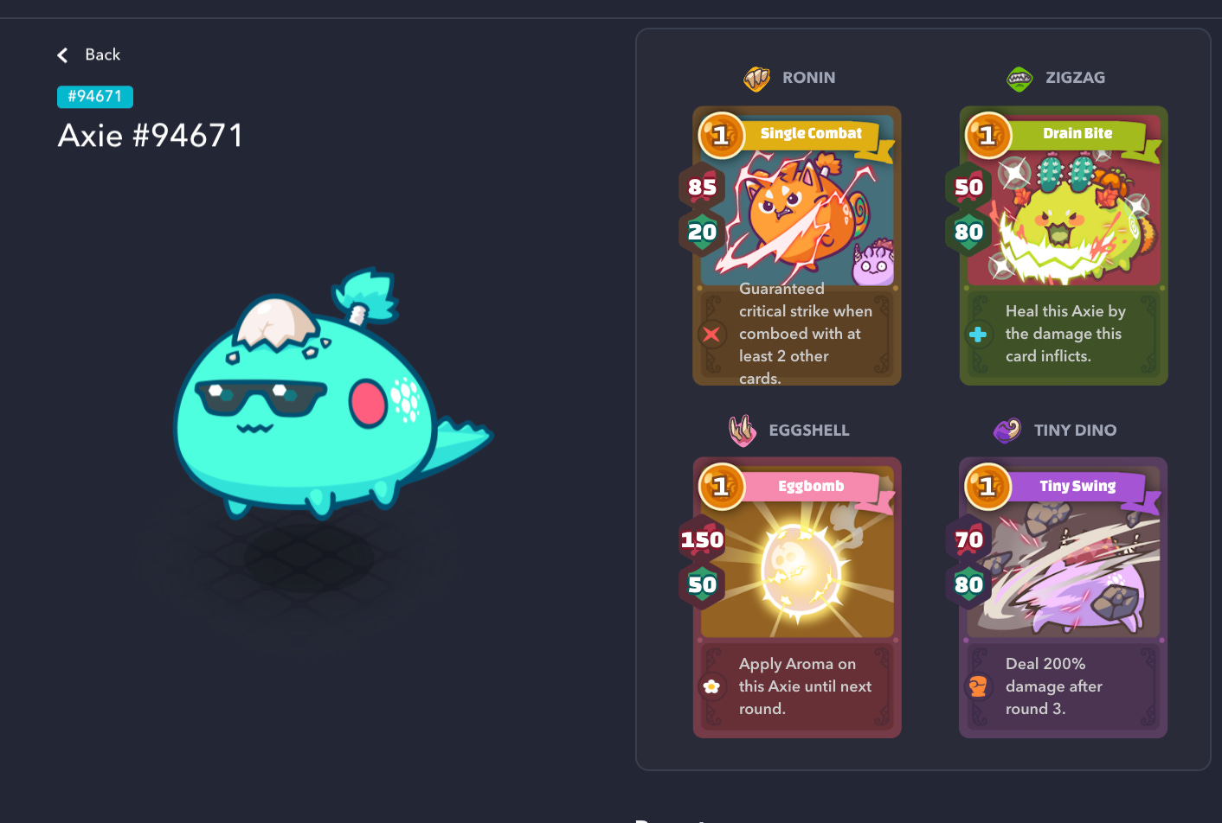Click the orange fist icon on Tiny Swing
This screenshot has width=1222, height=823.
click(978, 686)
